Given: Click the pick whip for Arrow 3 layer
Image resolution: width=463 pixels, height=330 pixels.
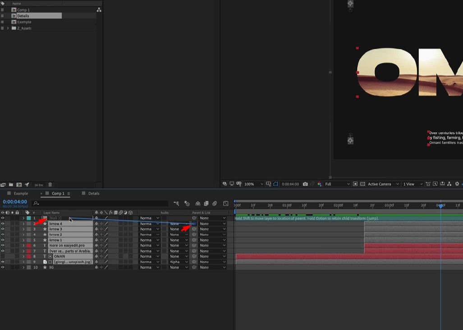Looking at the screenshot, I should 194,229.
